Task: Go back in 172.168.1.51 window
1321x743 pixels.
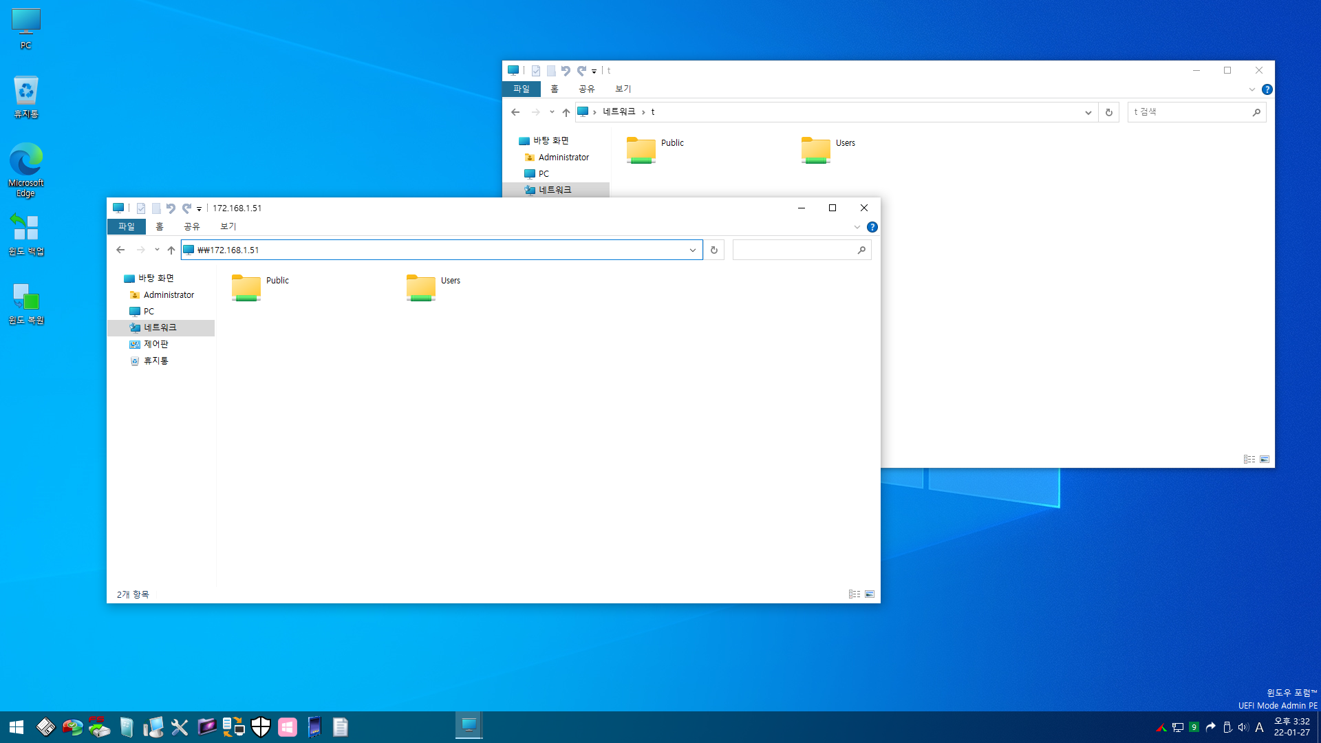Action: click(x=120, y=250)
